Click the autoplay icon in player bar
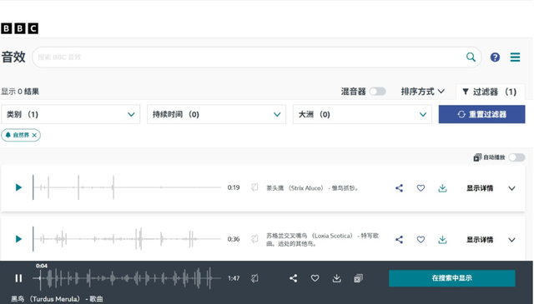The image size is (534, 304). click(x=358, y=278)
